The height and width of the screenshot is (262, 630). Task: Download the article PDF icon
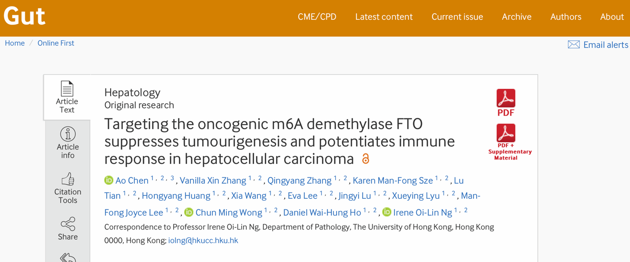(x=506, y=98)
